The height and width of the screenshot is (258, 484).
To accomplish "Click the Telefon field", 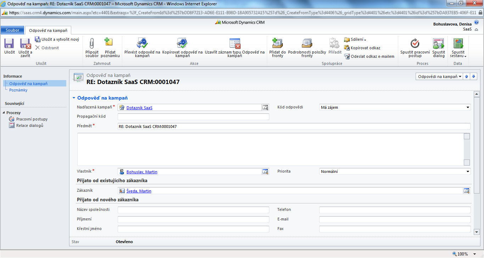I will tap(395, 210).
